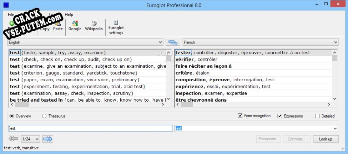
Task: Go to previous result with left arrow
Action: pyautogui.click(x=13, y=139)
